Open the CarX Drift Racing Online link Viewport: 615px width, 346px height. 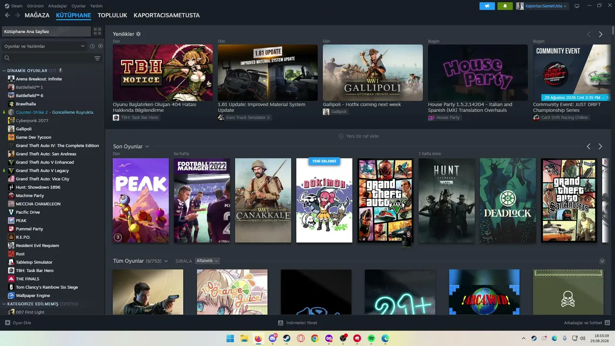(560, 118)
